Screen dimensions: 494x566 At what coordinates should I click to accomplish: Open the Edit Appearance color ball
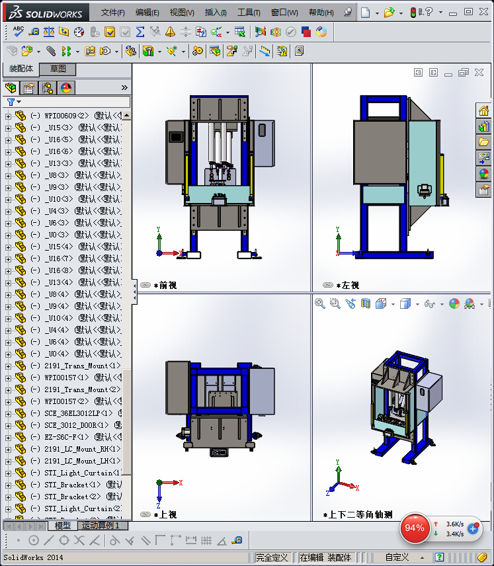454,303
